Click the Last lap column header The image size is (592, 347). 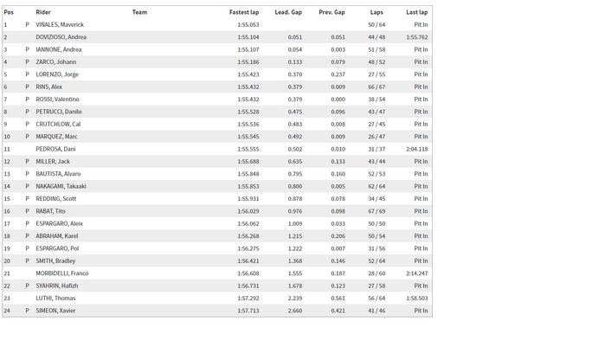pos(417,12)
